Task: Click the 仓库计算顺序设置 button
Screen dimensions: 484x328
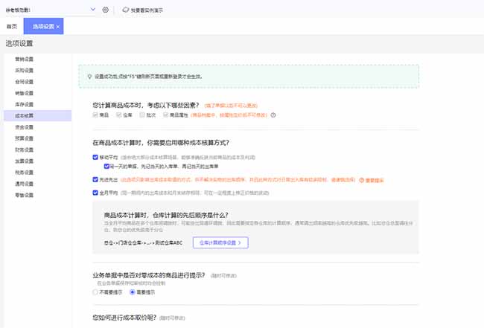Action: pos(220,242)
